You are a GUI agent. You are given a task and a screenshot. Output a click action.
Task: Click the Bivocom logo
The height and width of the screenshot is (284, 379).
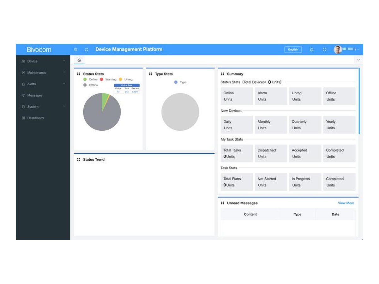click(39, 50)
